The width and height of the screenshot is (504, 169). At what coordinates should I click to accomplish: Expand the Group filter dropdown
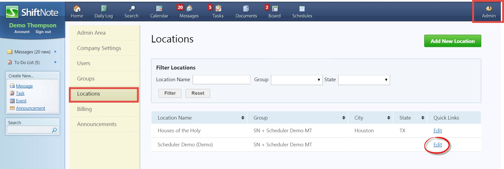point(297,80)
